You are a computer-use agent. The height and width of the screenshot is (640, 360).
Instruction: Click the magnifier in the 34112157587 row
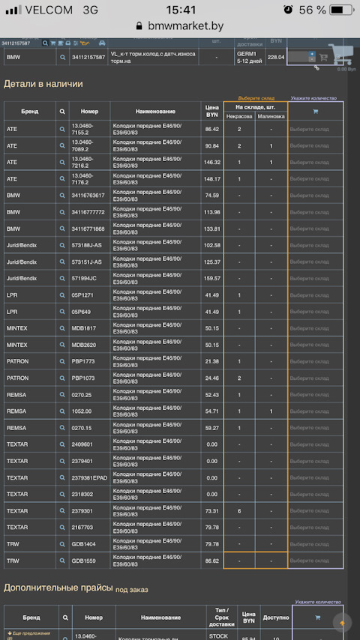(x=62, y=58)
